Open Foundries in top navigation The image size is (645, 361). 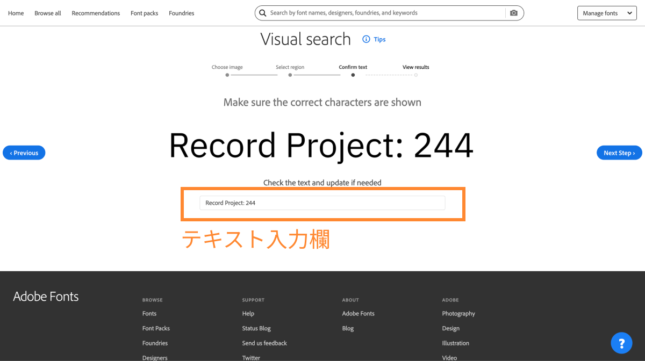pos(181,13)
